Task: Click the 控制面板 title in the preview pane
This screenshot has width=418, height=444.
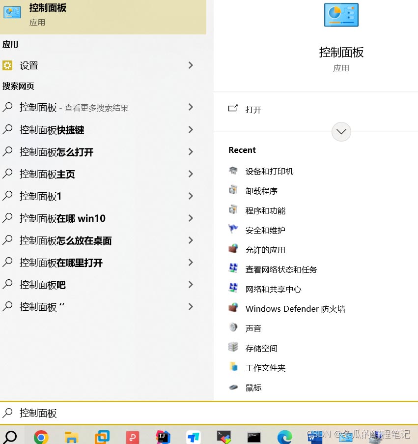Action: tap(341, 53)
